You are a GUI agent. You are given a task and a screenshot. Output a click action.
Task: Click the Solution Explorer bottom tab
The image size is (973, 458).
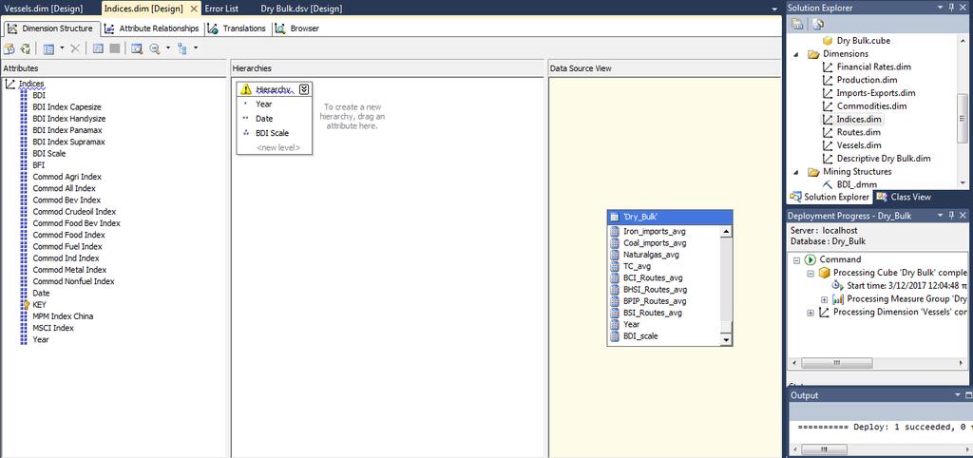pos(830,197)
